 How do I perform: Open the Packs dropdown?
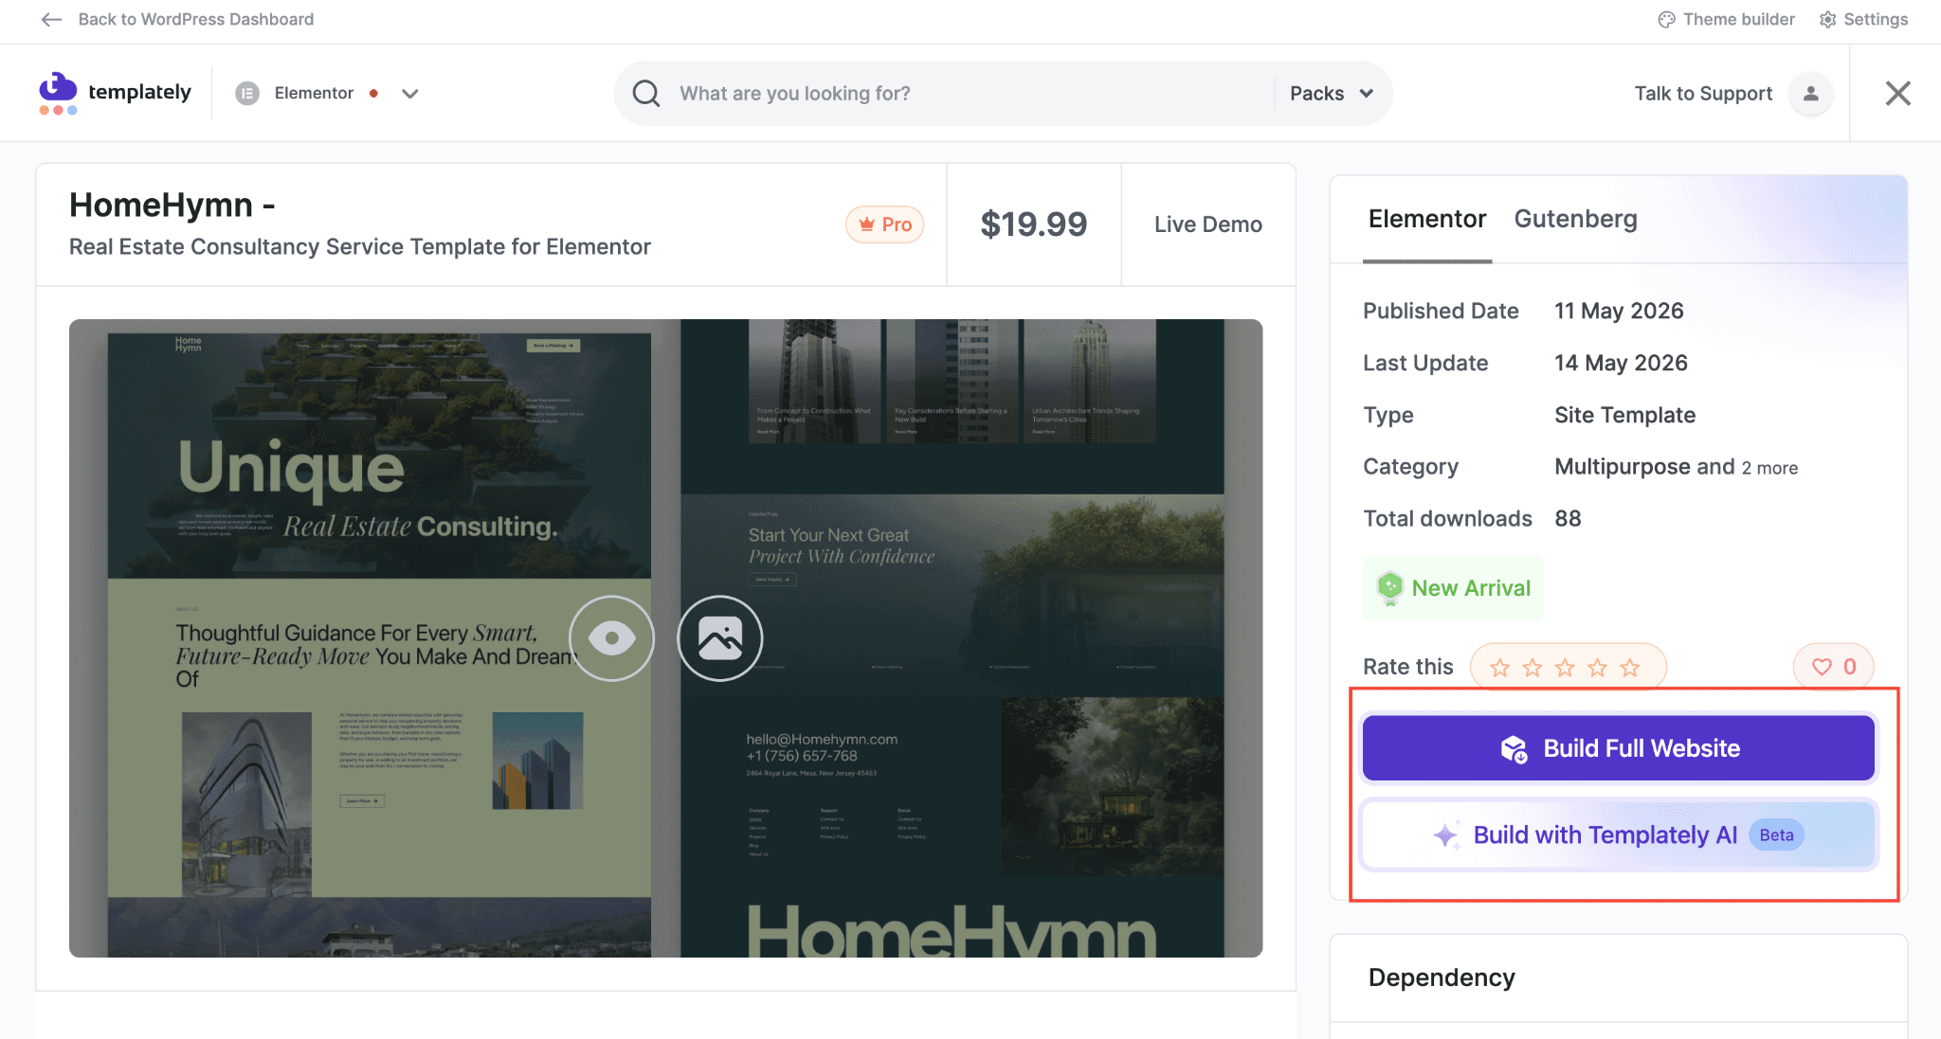pyautogui.click(x=1332, y=93)
